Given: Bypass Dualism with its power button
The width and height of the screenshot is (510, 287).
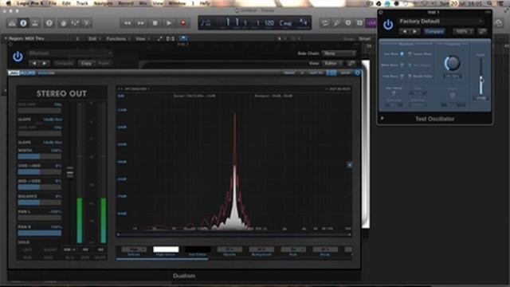Looking at the screenshot, I should pyautogui.click(x=18, y=57).
